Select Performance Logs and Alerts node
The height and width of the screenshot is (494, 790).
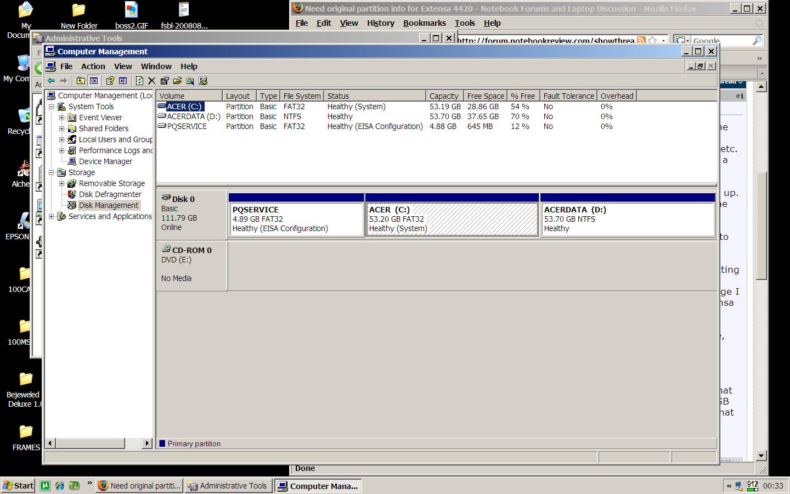point(115,150)
